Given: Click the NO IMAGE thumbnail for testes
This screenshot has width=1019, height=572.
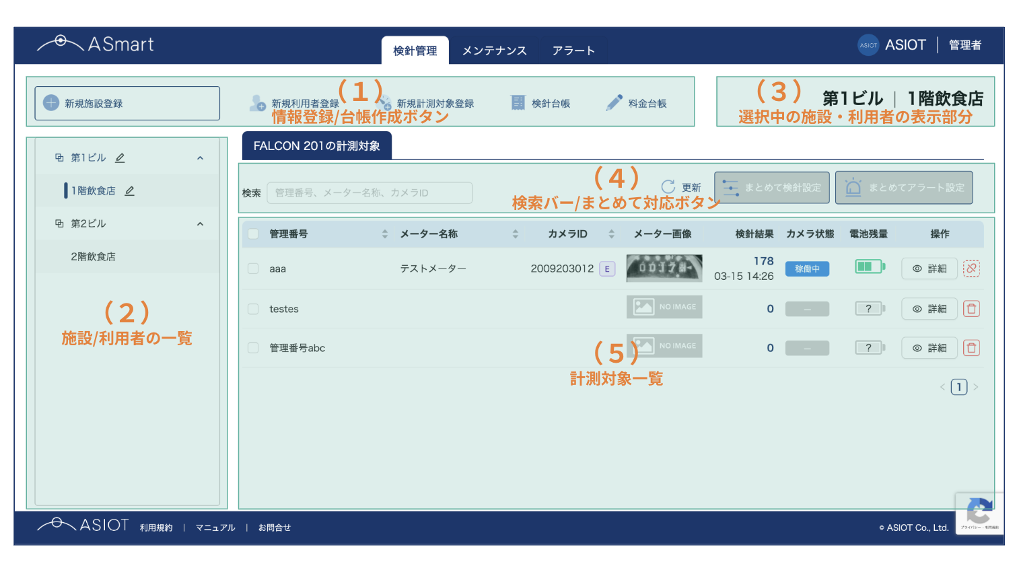Looking at the screenshot, I should point(664,307).
